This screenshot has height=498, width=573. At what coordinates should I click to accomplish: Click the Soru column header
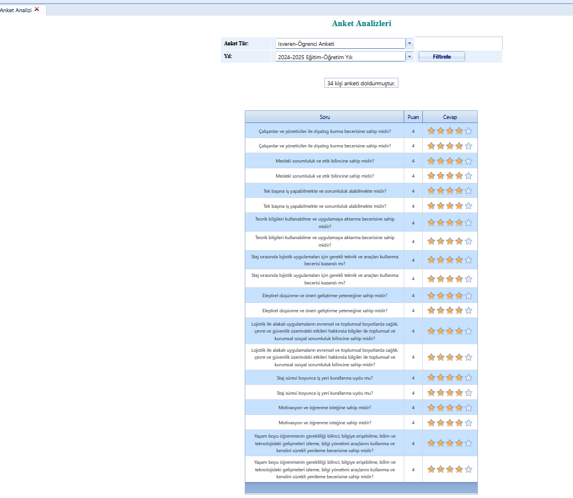(x=325, y=117)
